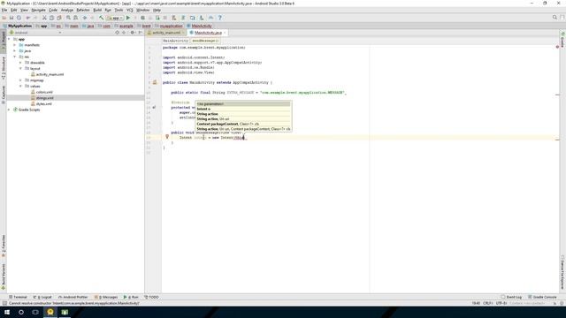Viewport: 566px width, 318px height.
Task: Click the red error bulb in gutter
Action: (x=167, y=137)
